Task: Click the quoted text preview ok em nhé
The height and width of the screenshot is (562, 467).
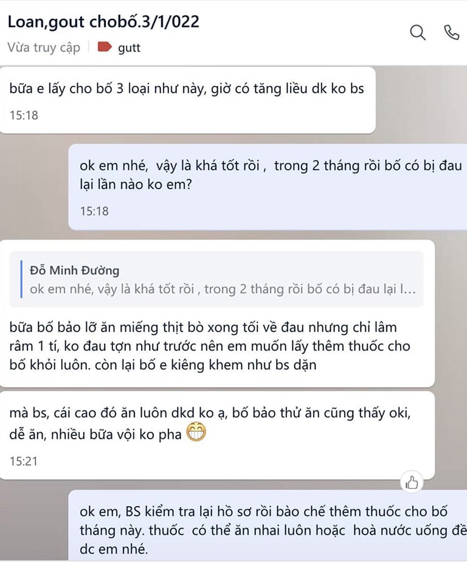Action: pos(223,290)
